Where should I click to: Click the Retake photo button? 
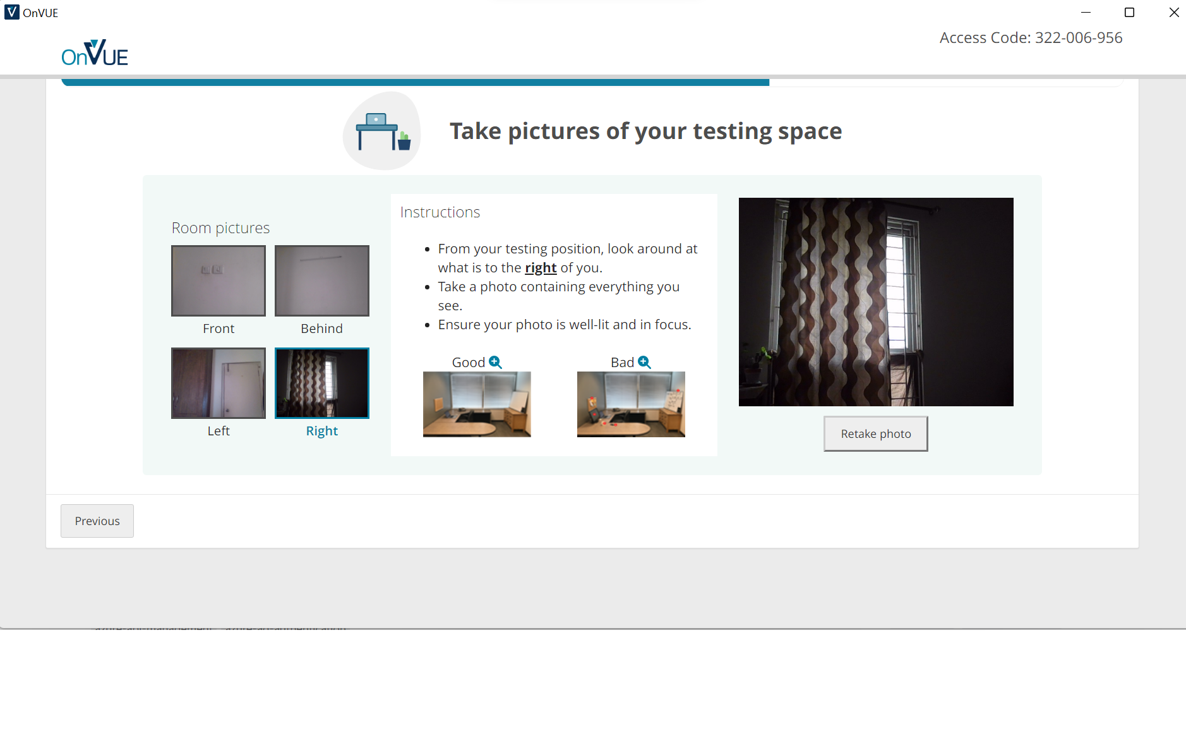tap(876, 433)
